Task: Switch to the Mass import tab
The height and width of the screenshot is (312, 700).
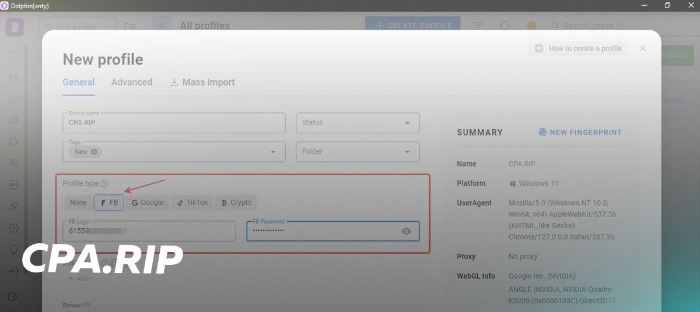Action: coord(202,82)
